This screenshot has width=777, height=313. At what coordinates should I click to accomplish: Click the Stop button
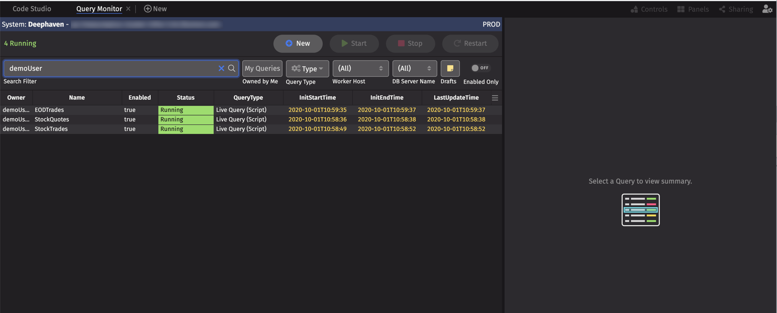(x=411, y=44)
